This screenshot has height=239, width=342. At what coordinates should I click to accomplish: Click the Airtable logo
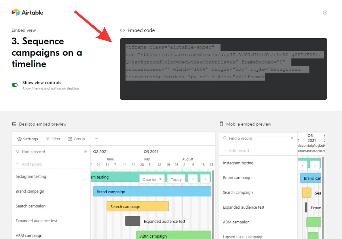[x=27, y=13]
